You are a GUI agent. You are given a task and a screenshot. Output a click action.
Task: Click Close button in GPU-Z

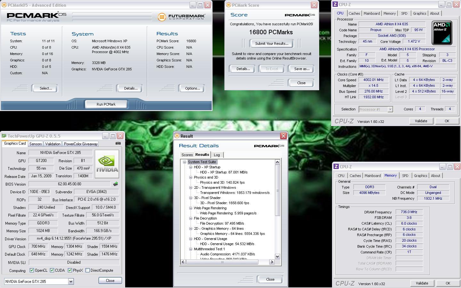point(110,281)
